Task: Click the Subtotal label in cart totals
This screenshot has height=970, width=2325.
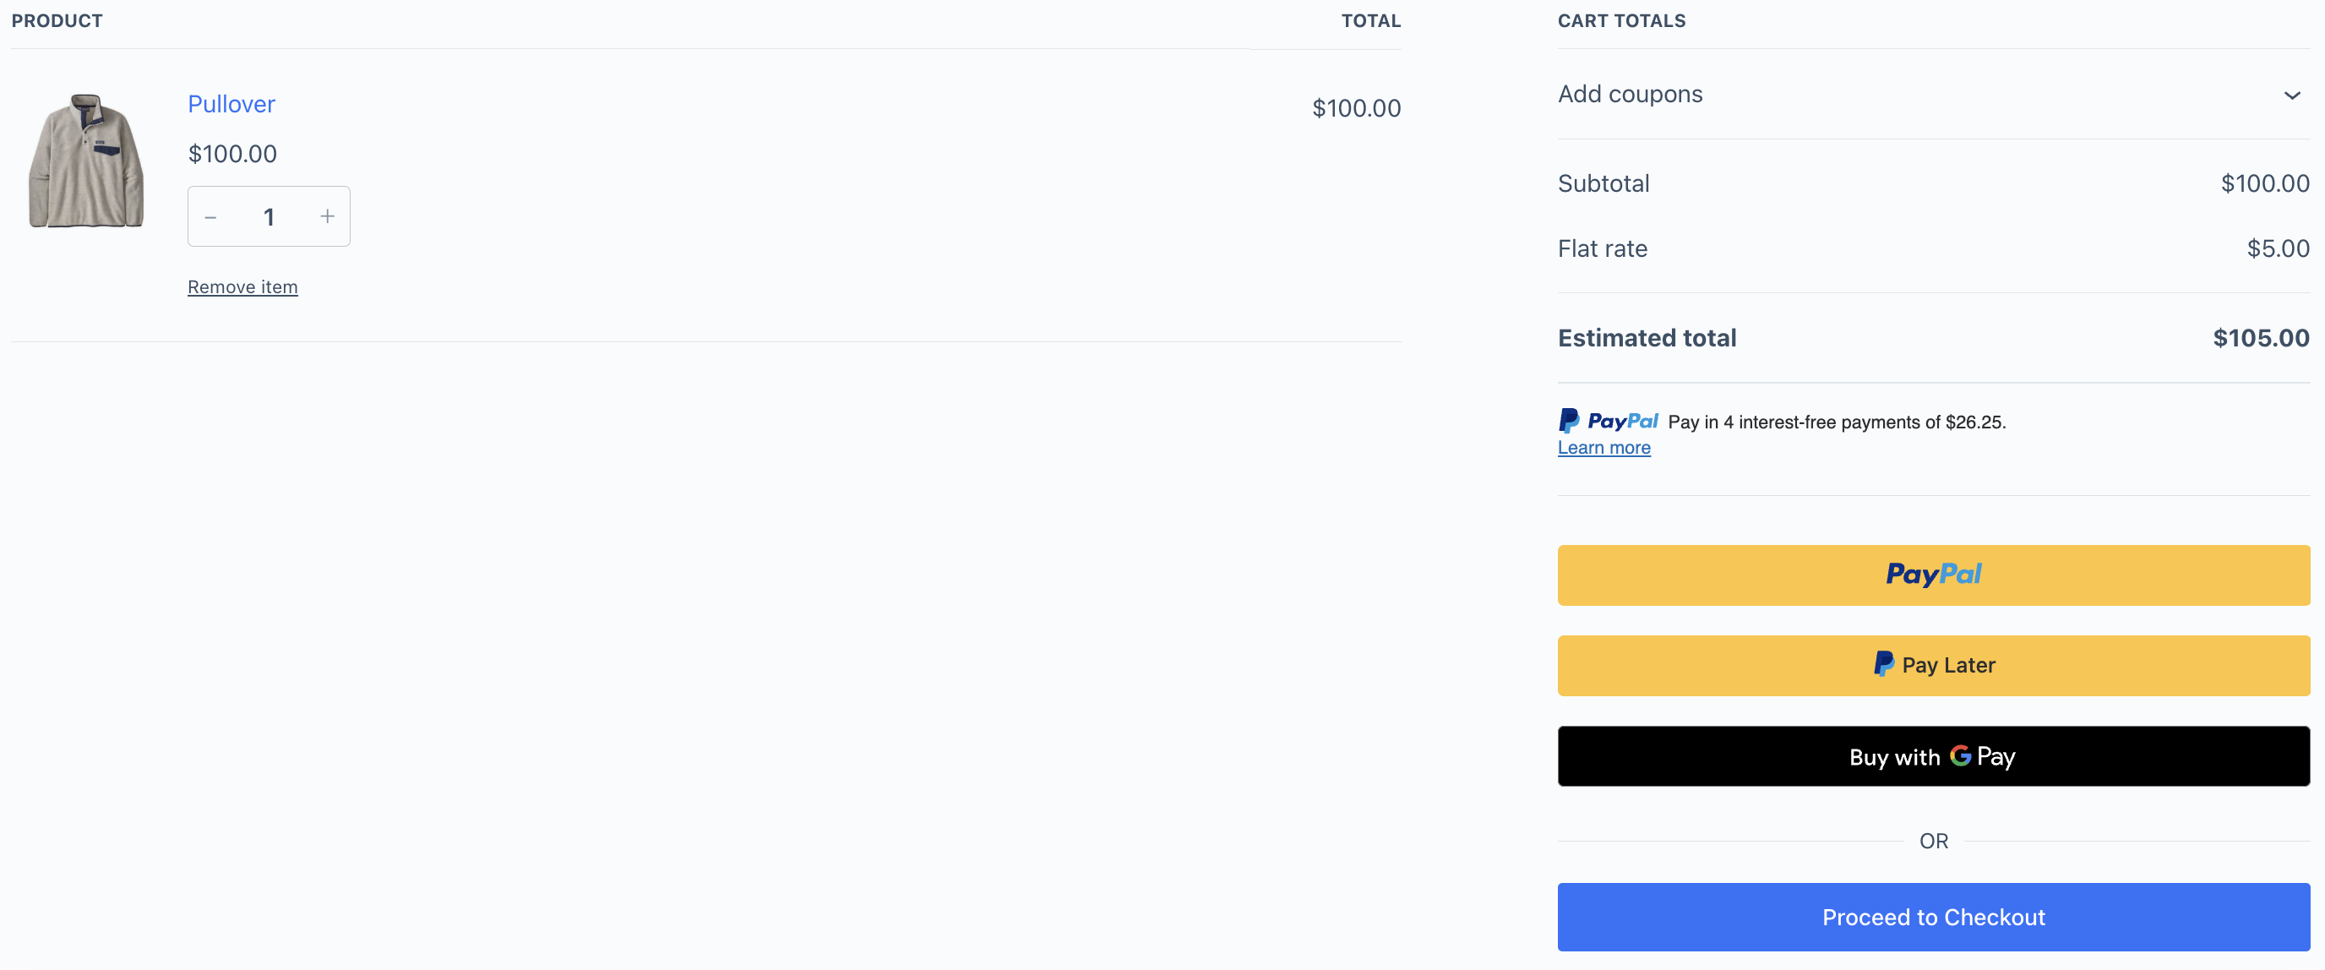Action: point(1603,184)
